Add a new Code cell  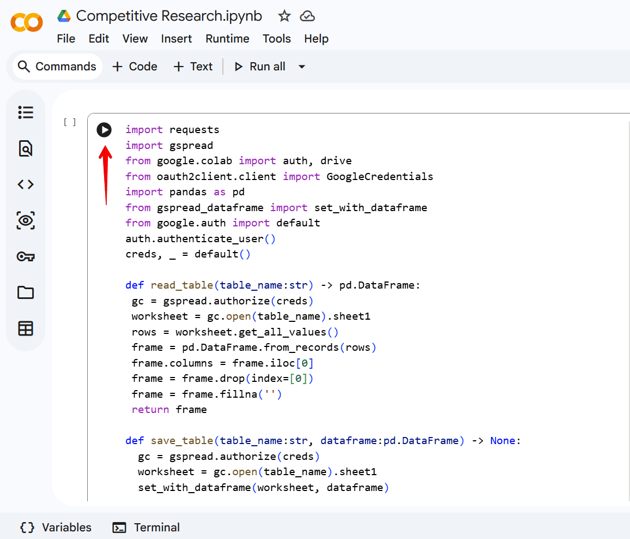135,67
